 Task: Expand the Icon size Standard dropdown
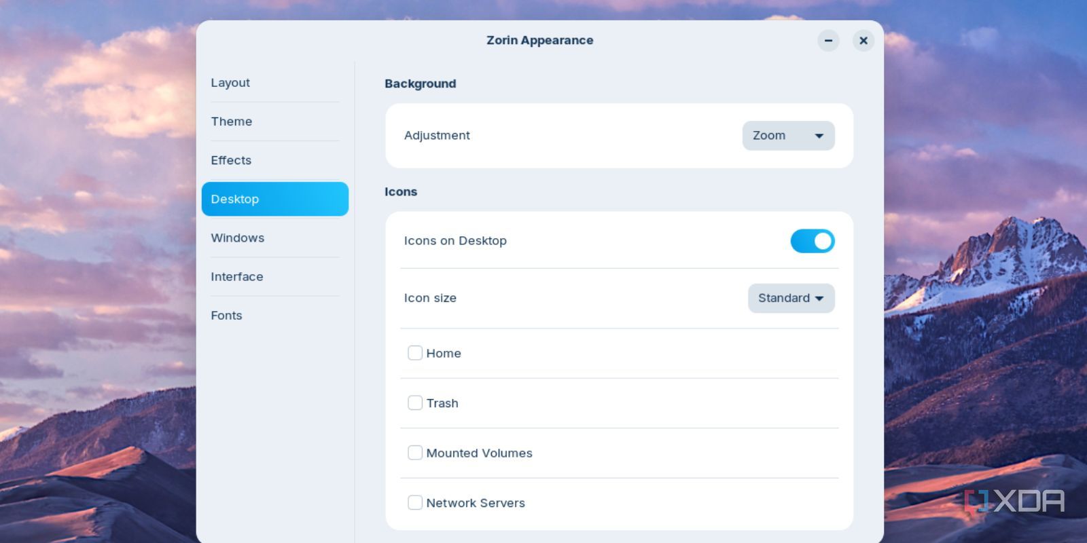click(x=791, y=298)
